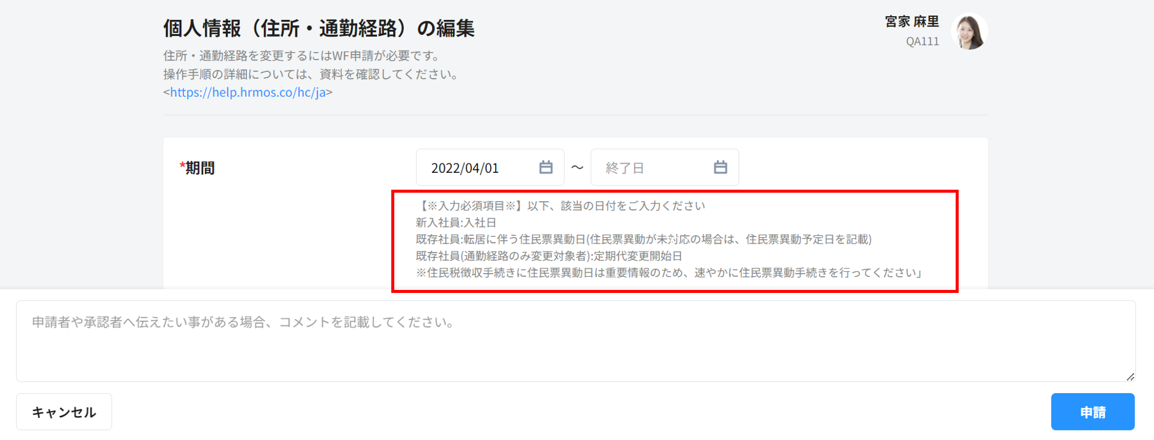
Task: Submit the form with the 申請 button
Action: pyautogui.click(x=1092, y=412)
